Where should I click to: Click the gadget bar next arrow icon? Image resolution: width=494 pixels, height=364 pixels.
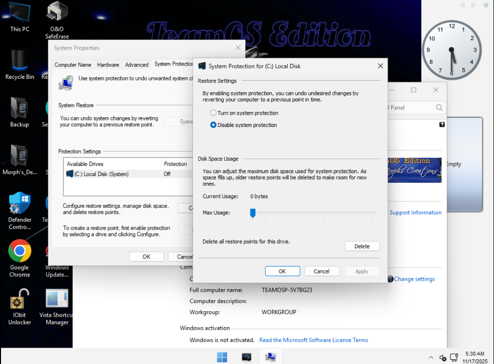pos(473,5)
